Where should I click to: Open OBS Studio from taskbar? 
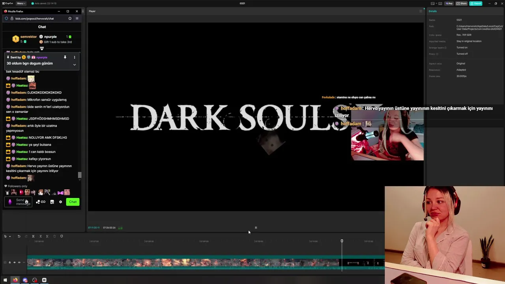(x=35, y=280)
